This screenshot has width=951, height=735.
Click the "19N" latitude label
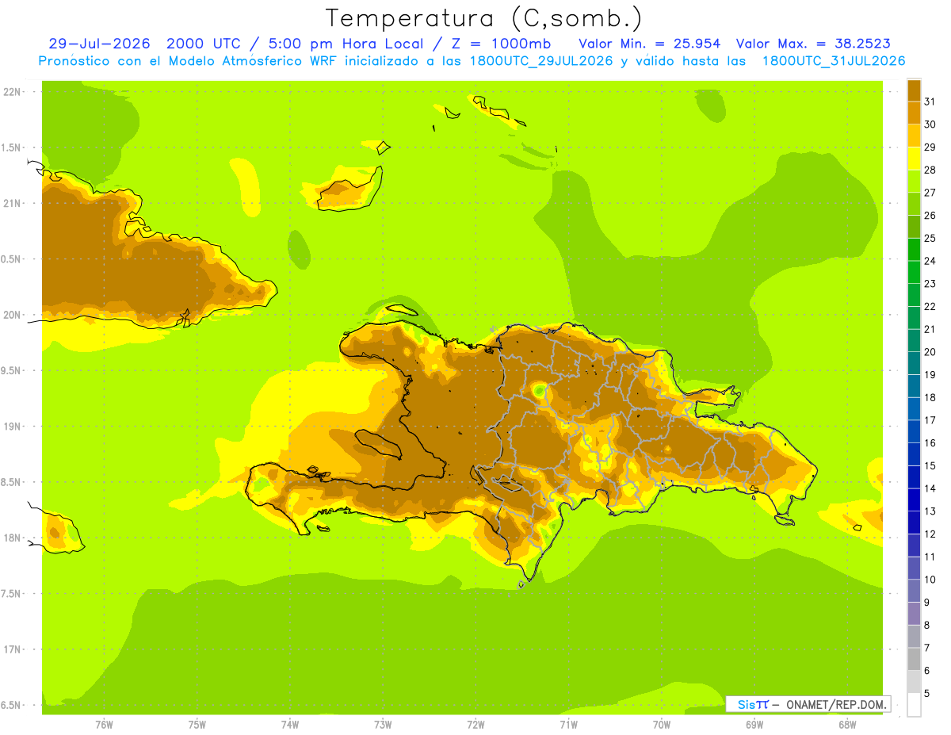(x=13, y=427)
